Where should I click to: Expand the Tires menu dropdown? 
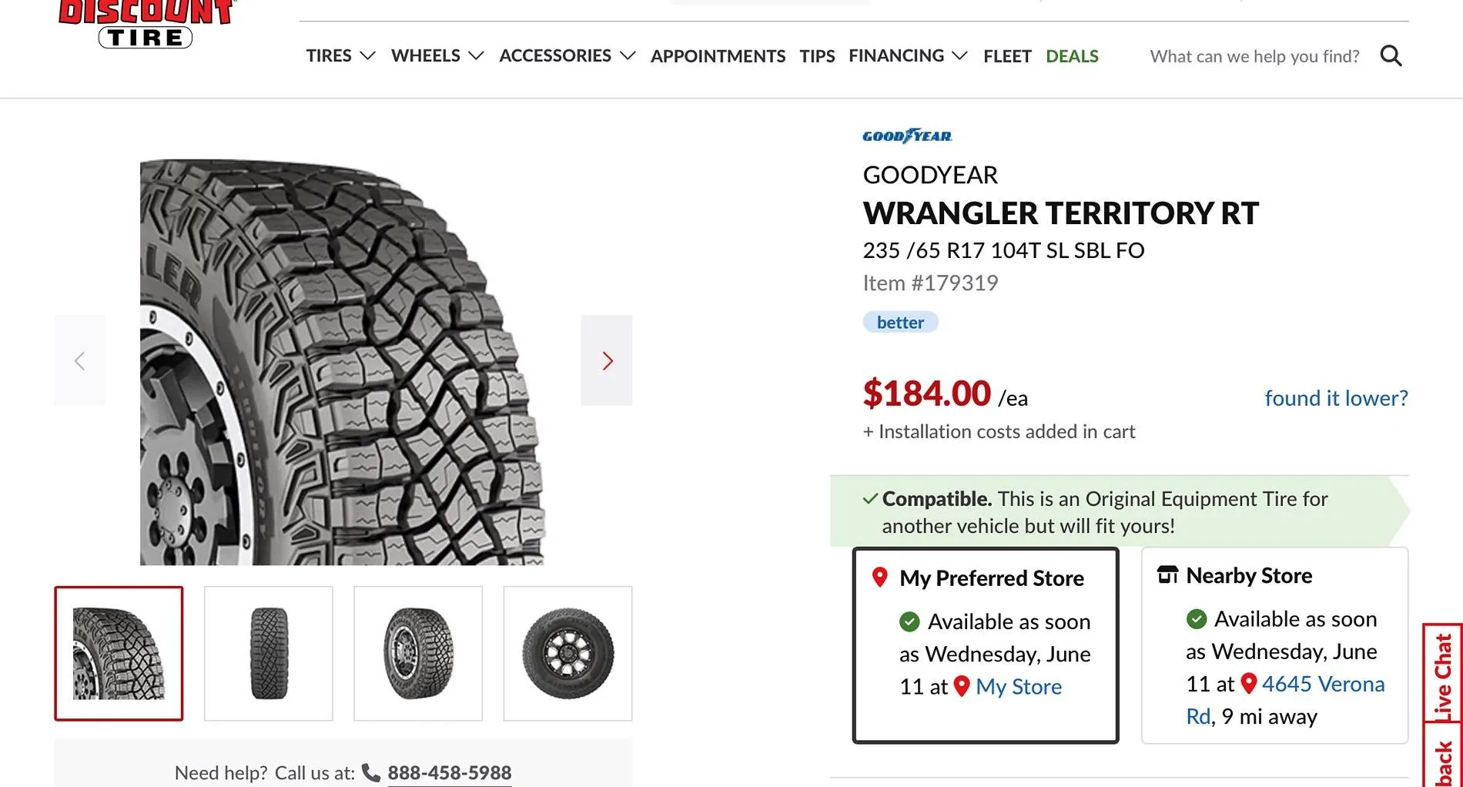340,56
